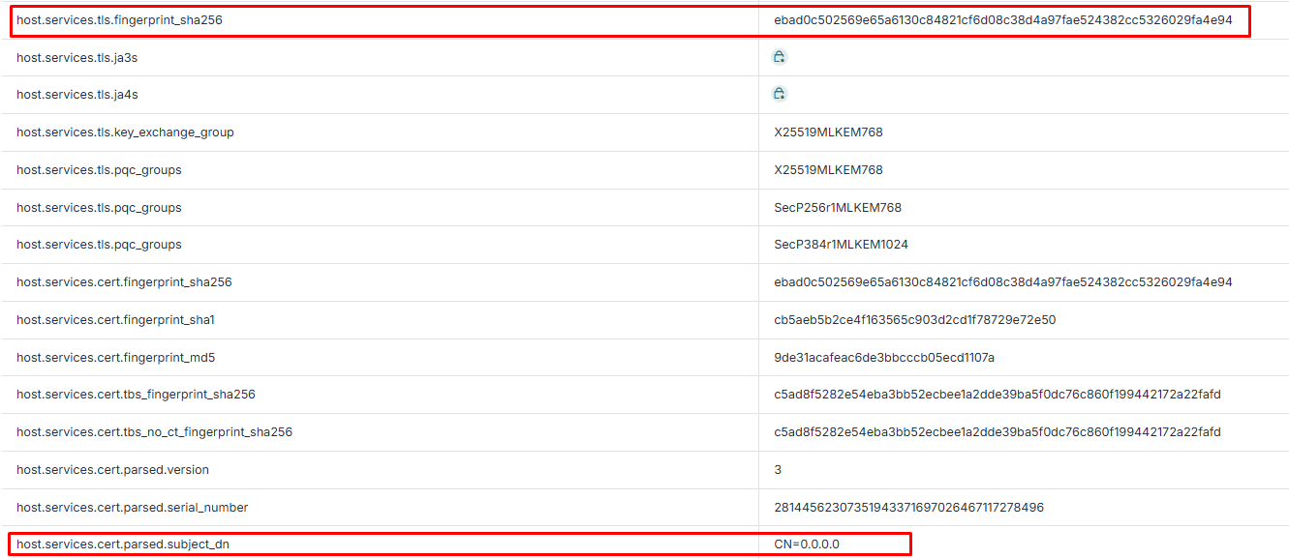The height and width of the screenshot is (559, 1289).
Task: Select the host.services.cert.fingerprint_sha1 field name
Action: click(115, 320)
